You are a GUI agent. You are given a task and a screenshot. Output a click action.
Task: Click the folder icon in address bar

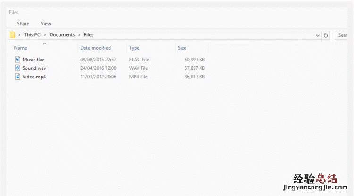(x=13, y=35)
